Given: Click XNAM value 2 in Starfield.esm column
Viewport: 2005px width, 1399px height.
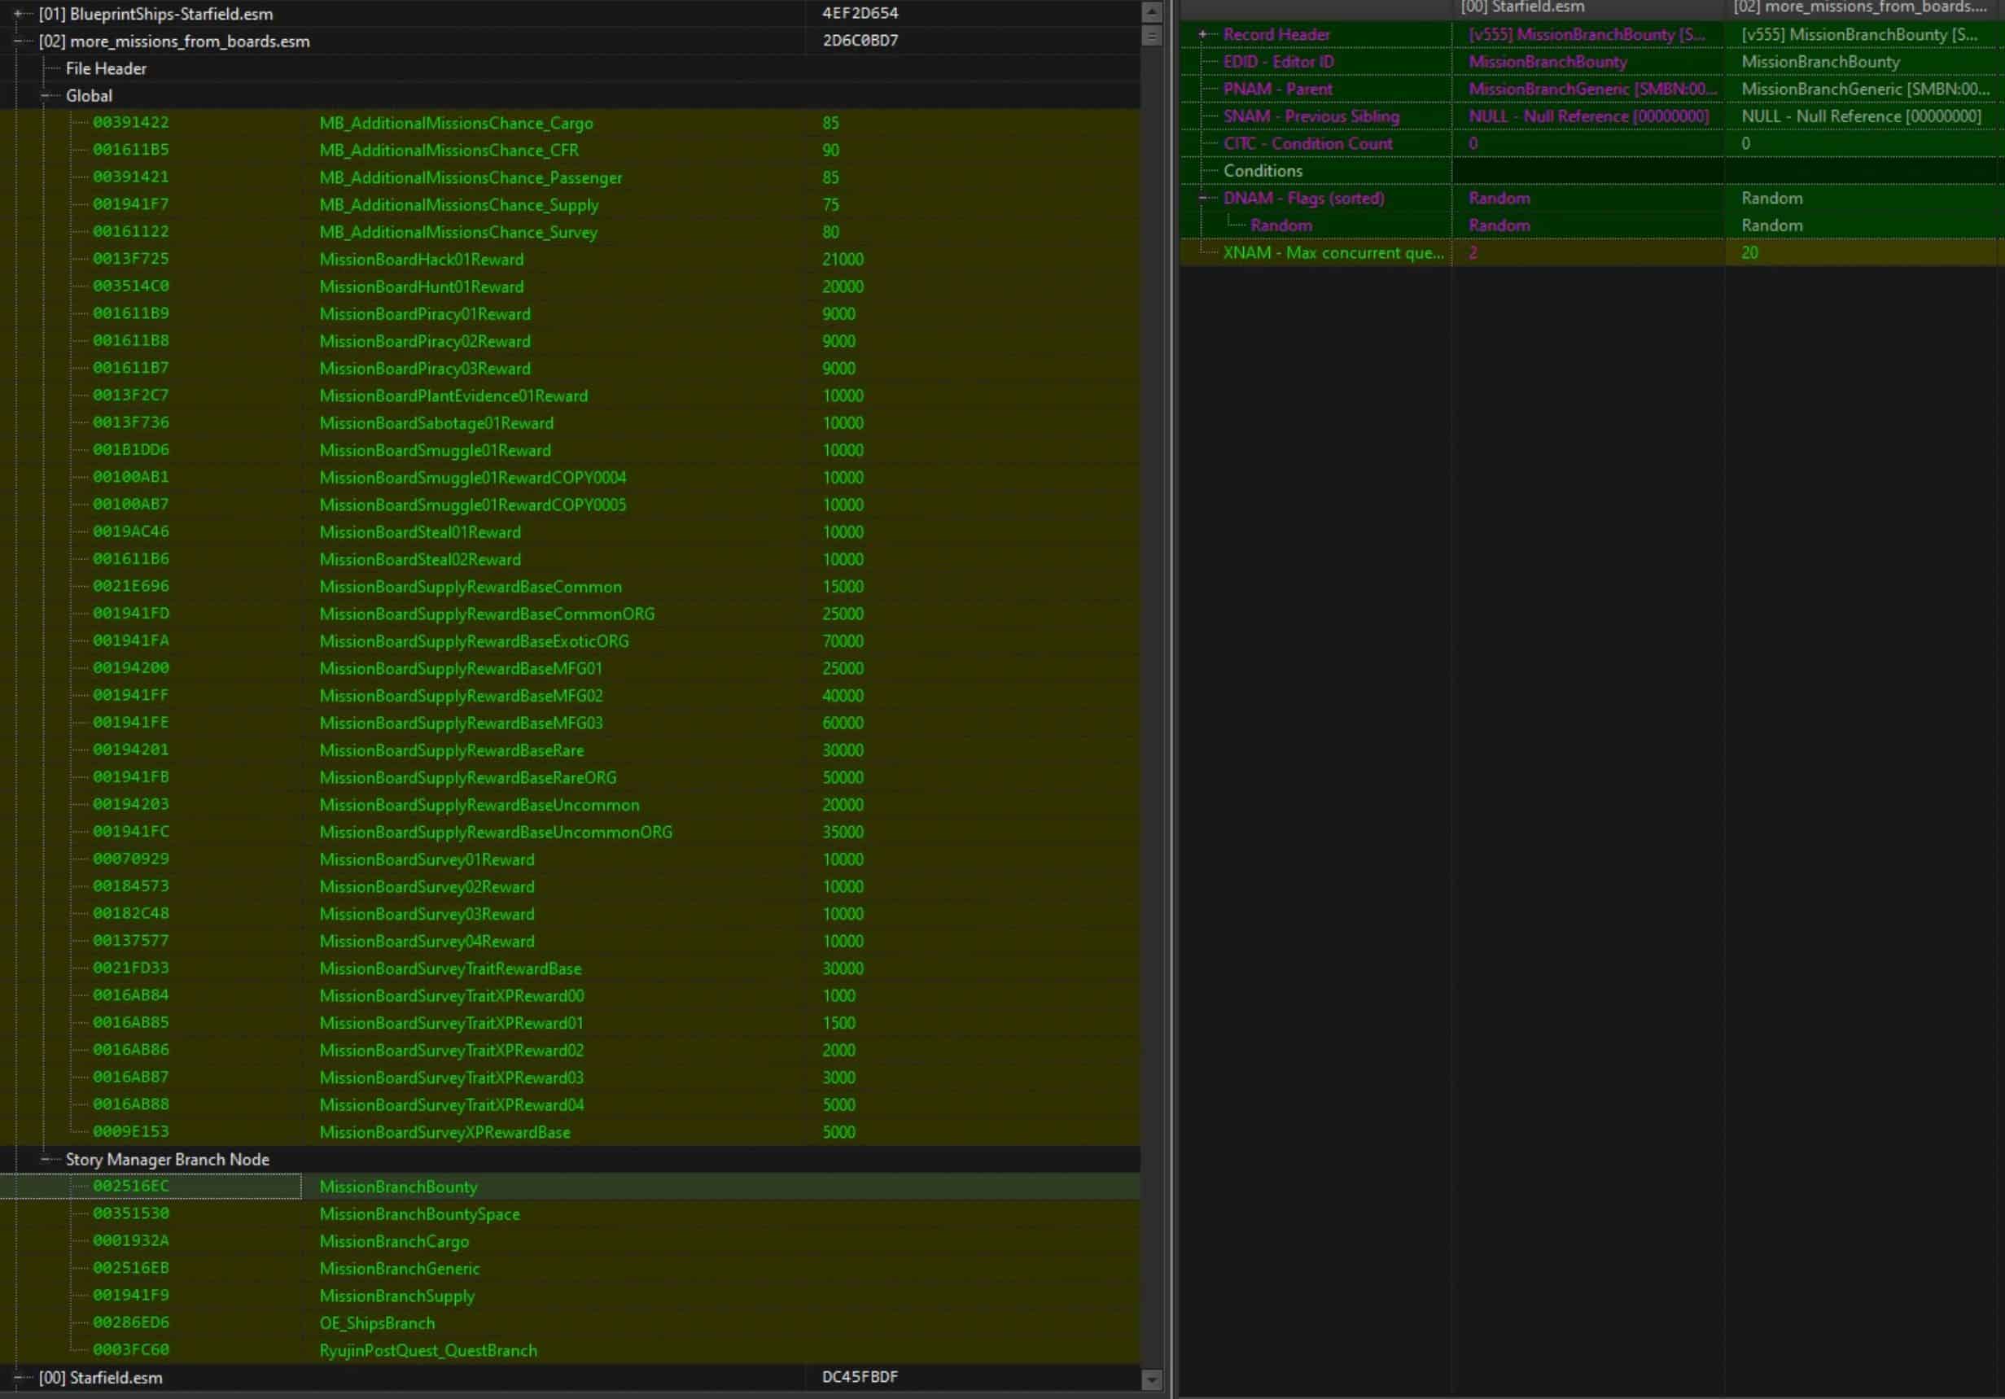Looking at the screenshot, I should tap(1473, 253).
